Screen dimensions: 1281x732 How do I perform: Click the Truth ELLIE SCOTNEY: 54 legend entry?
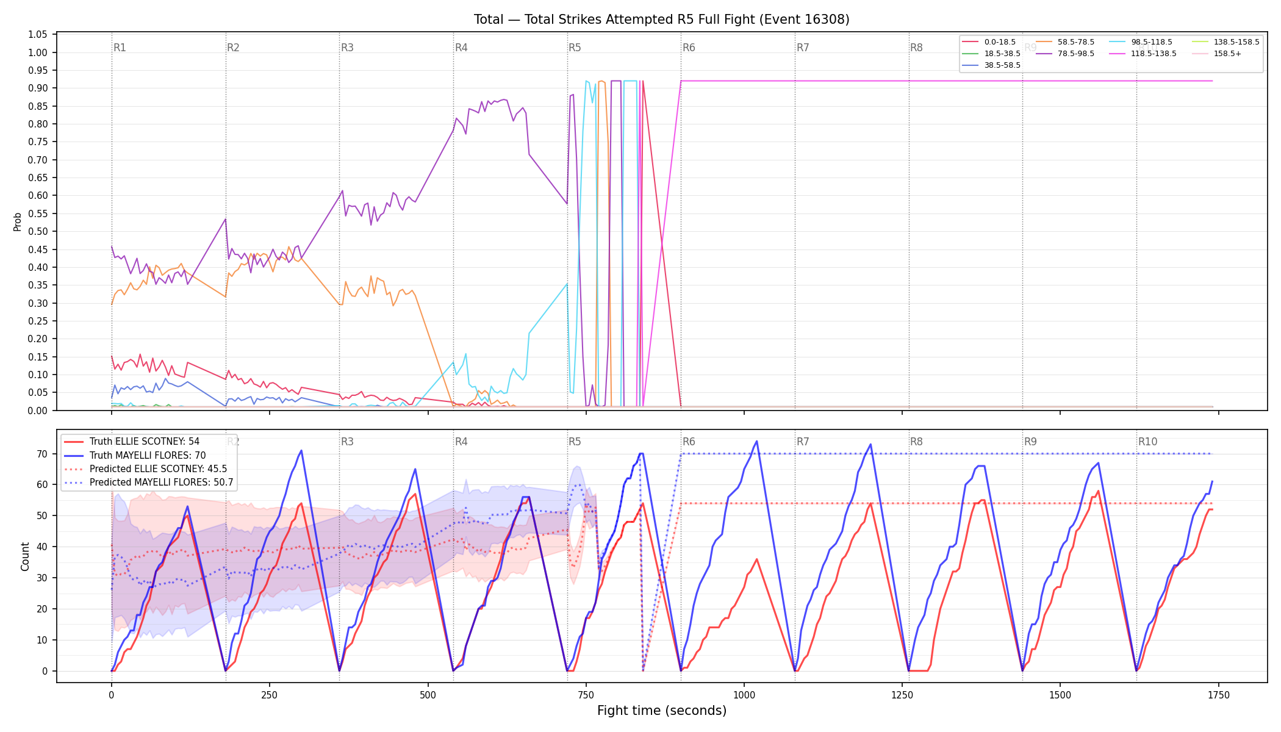[132, 442]
